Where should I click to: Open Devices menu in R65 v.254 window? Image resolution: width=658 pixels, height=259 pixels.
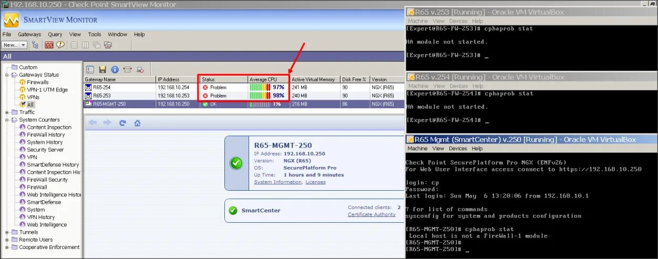point(458,86)
